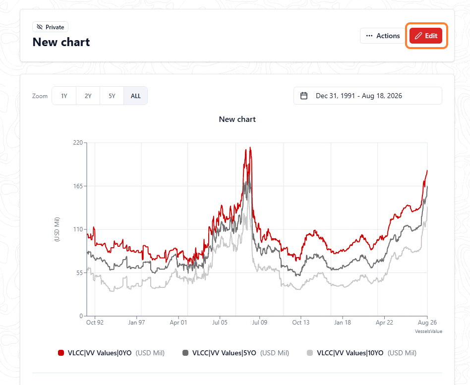Click the "Zoom" label text
Viewport: 470px width, 385px height.
40,96
